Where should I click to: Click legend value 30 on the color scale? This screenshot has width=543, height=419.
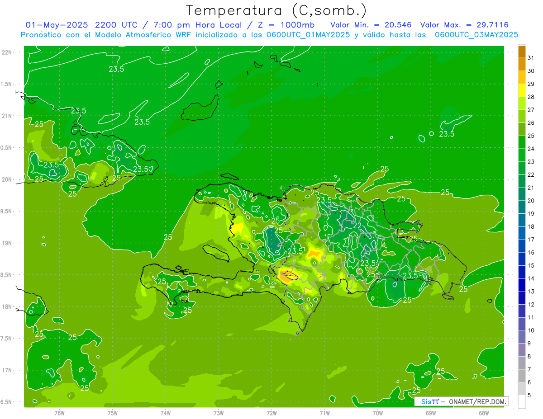531,71
